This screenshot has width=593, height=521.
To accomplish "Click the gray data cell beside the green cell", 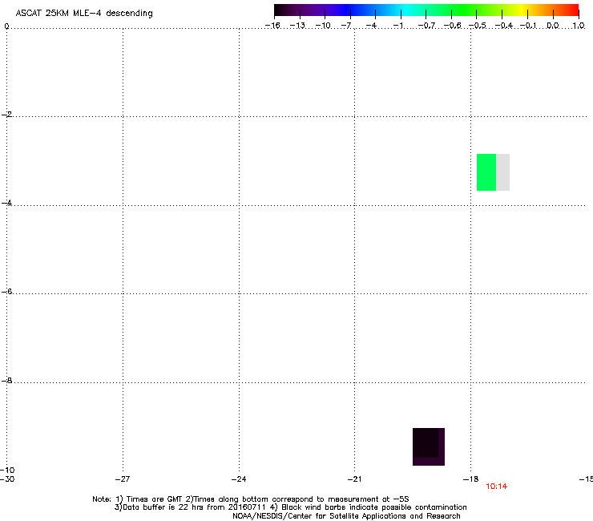I will point(503,172).
